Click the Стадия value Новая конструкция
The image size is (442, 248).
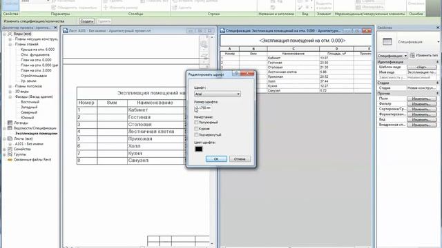[422, 88]
